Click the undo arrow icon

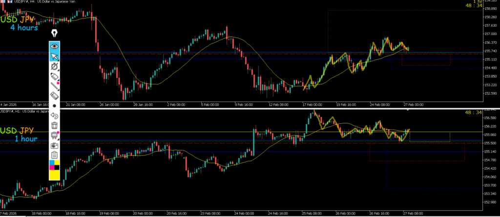pos(55,116)
